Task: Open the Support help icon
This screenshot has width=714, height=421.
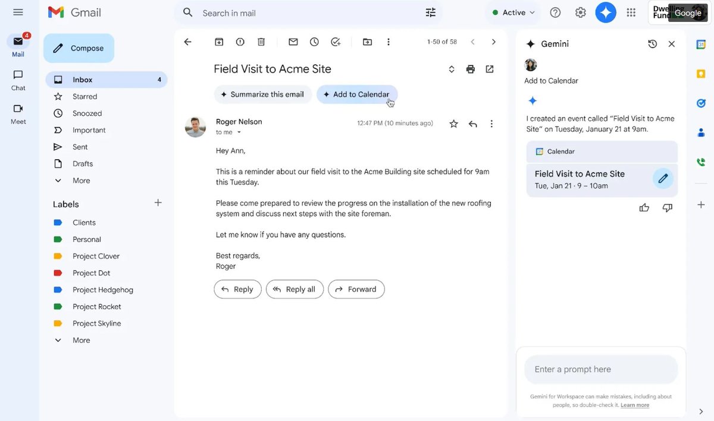Action: tap(555, 12)
